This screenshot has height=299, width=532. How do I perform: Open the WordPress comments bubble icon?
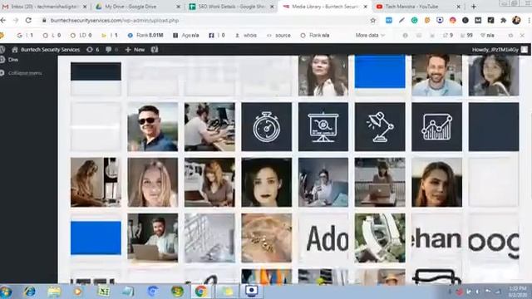tap(111, 50)
